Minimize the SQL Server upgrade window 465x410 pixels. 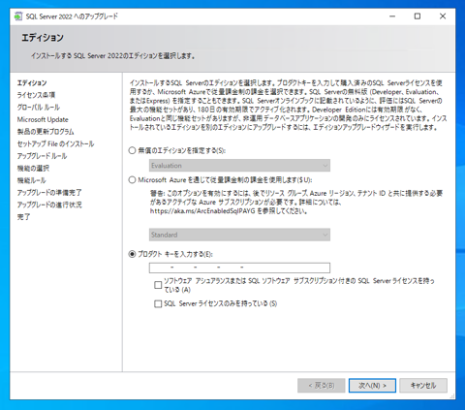[x=392, y=16]
